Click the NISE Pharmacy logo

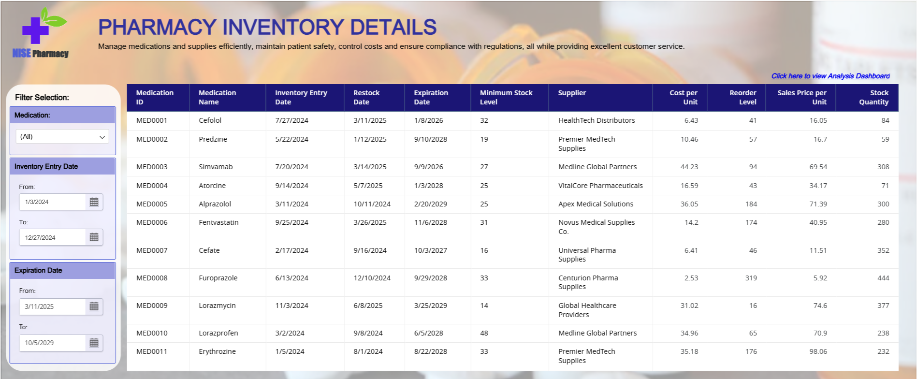(41, 33)
